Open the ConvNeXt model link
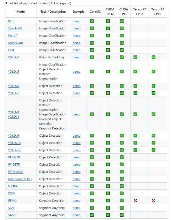The height and width of the screenshot is (220, 173). [15, 28]
